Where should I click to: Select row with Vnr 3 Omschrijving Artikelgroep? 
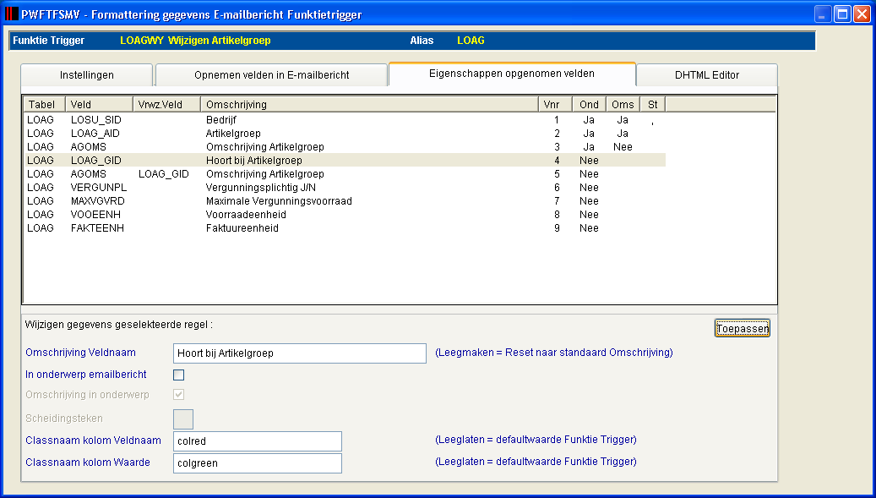[345, 147]
